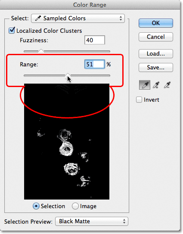Click the Range slider handle
This screenshot has height=234, width=183.
(x=68, y=75)
